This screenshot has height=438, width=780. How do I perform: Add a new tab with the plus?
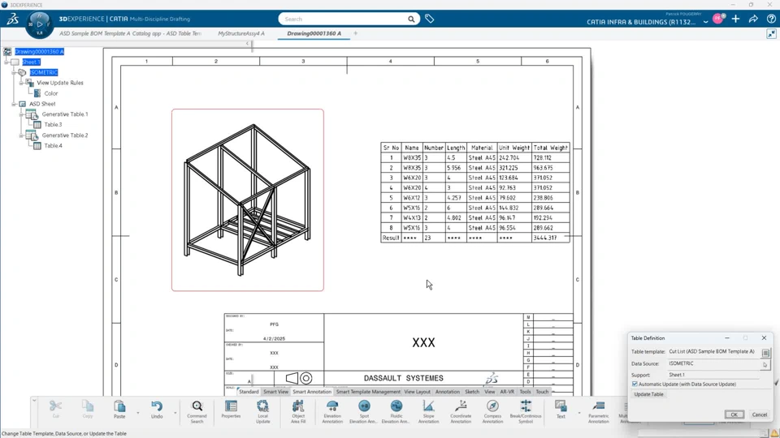355,33
